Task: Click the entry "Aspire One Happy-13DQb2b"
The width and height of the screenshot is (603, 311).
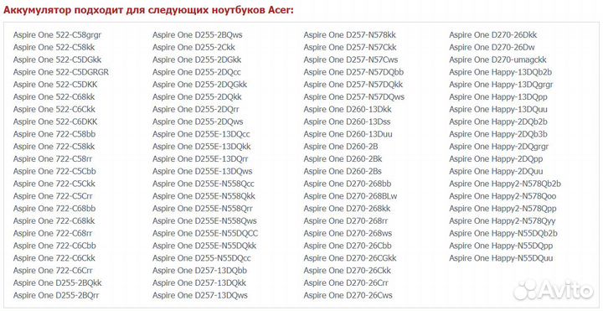Action: tap(501, 72)
